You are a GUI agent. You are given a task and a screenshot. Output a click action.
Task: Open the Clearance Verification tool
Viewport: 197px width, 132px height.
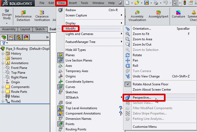[42, 12]
